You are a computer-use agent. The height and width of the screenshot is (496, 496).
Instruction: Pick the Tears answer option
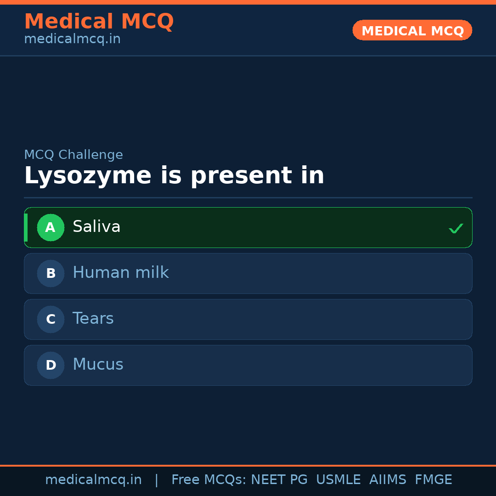pos(93,319)
